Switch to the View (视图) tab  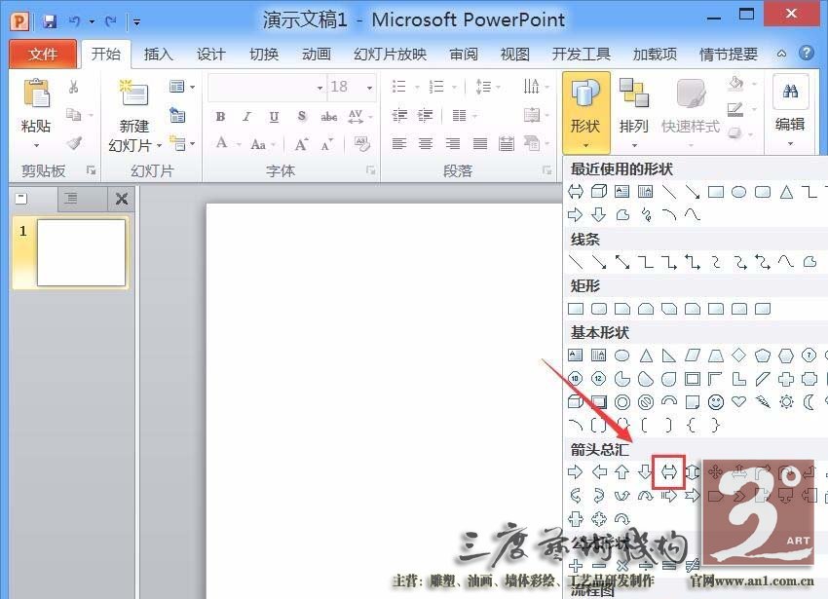515,54
